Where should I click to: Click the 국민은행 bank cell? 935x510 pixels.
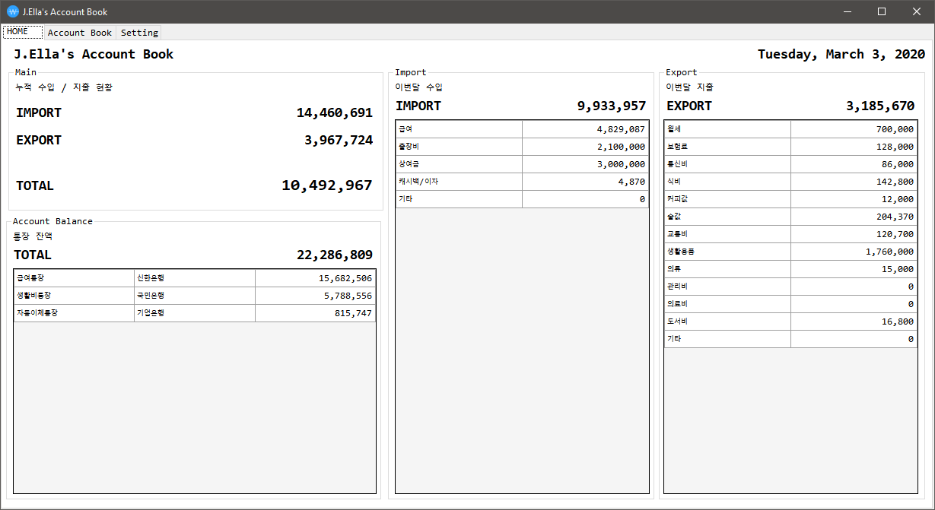(x=195, y=296)
